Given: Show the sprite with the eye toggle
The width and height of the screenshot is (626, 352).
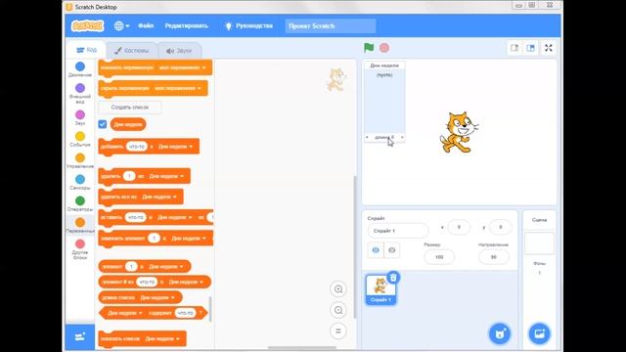Looking at the screenshot, I should [376, 250].
